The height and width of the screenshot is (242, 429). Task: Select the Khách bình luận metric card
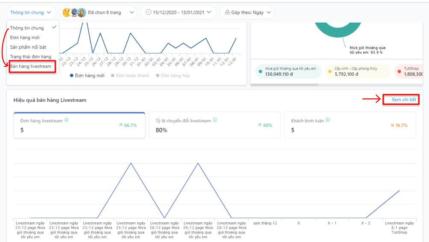[350, 125]
